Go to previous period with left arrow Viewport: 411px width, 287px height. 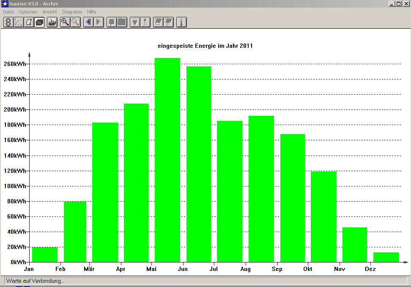point(88,22)
